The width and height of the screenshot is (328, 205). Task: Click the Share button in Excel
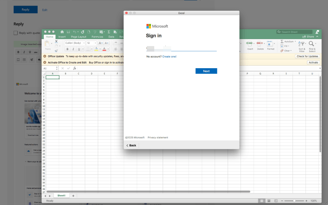pos(308,37)
